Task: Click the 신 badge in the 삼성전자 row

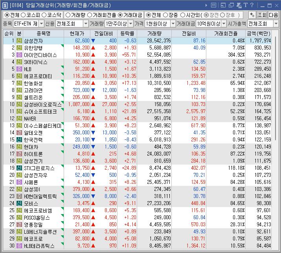Action: click(19, 41)
